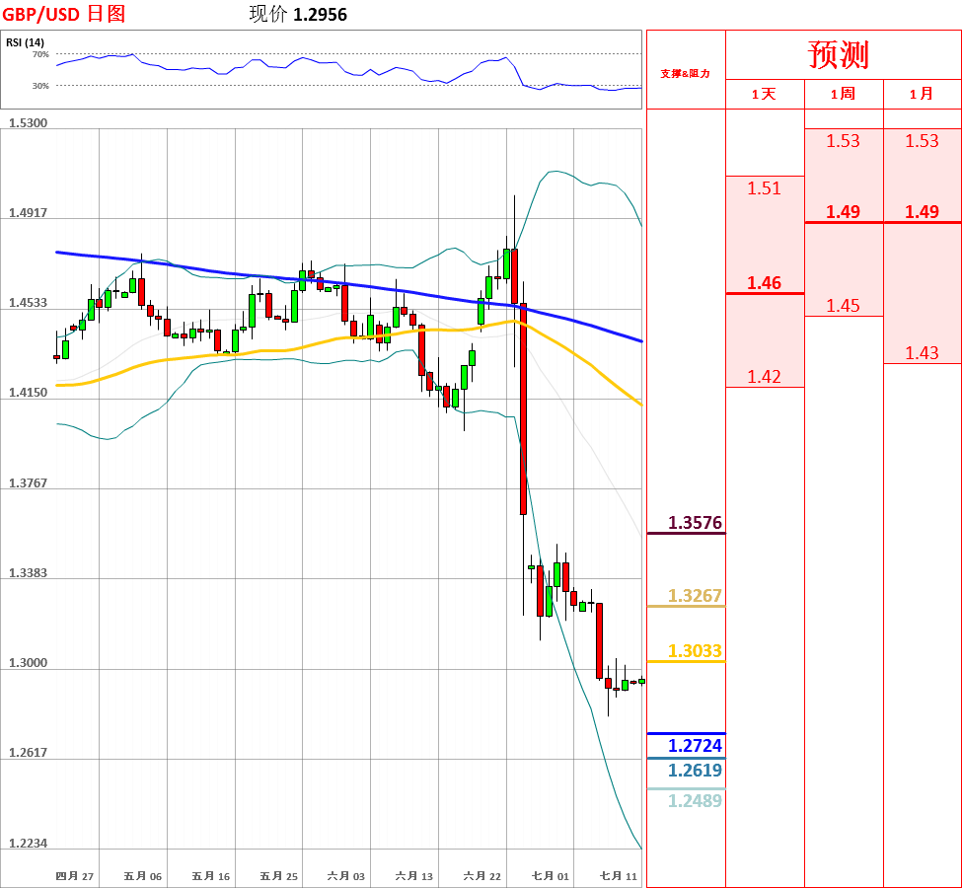Select the 1.51 value in 1天 column
962x888 pixels.
(765, 188)
